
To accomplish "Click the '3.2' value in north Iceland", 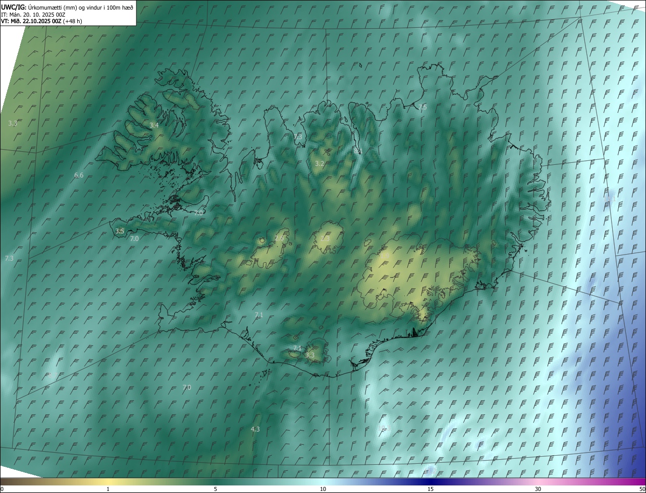I will (x=319, y=164).
